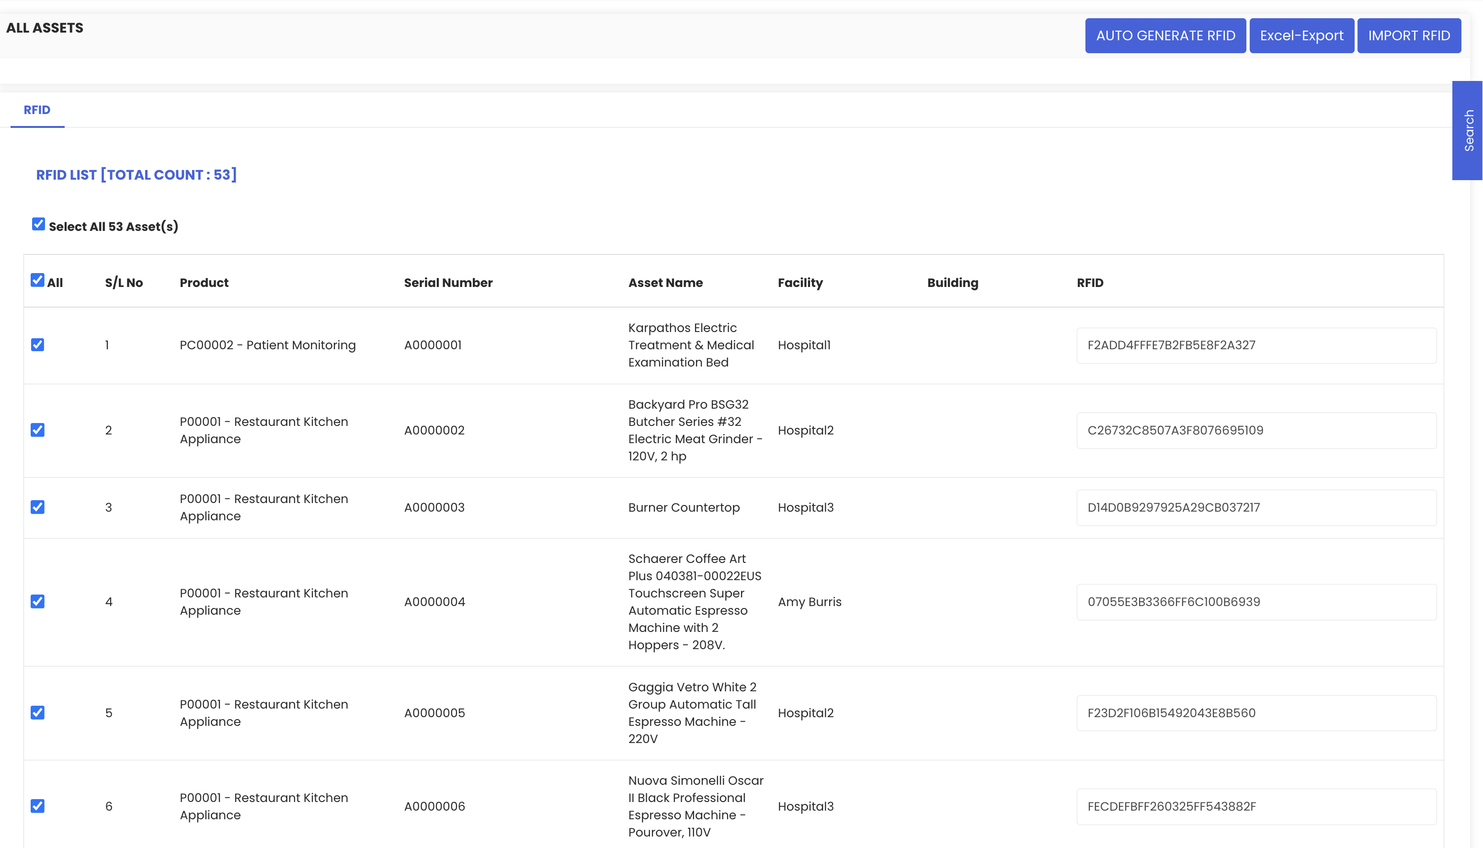Uncheck row 1 Patient Monitoring checkbox
Viewport: 1483px width, 848px height.
[x=38, y=345]
